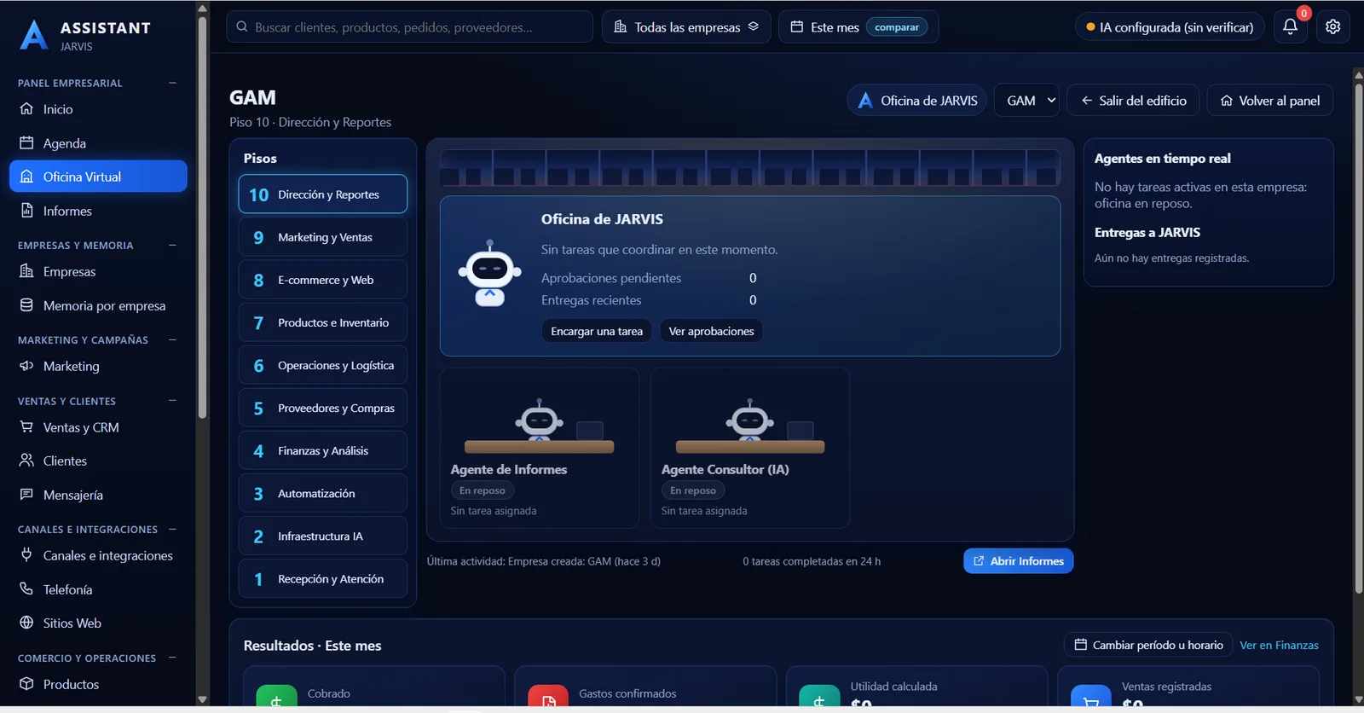Click Encargar una tarea button
The image size is (1364, 713).
tap(597, 331)
